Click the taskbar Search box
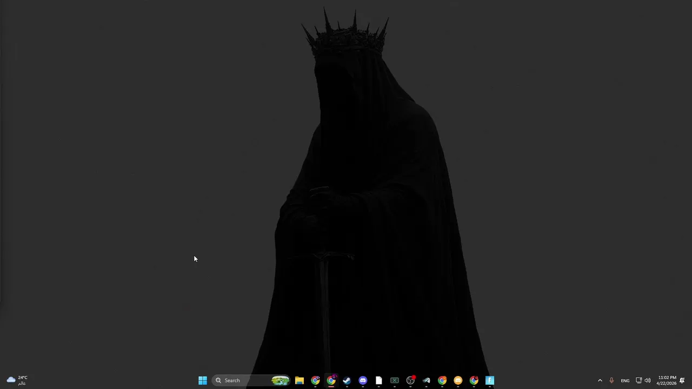The image size is (692, 389). tap(251, 380)
